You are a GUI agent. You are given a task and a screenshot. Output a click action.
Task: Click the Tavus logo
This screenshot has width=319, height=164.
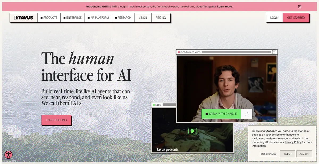pyautogui.click(x=24, y=18)
